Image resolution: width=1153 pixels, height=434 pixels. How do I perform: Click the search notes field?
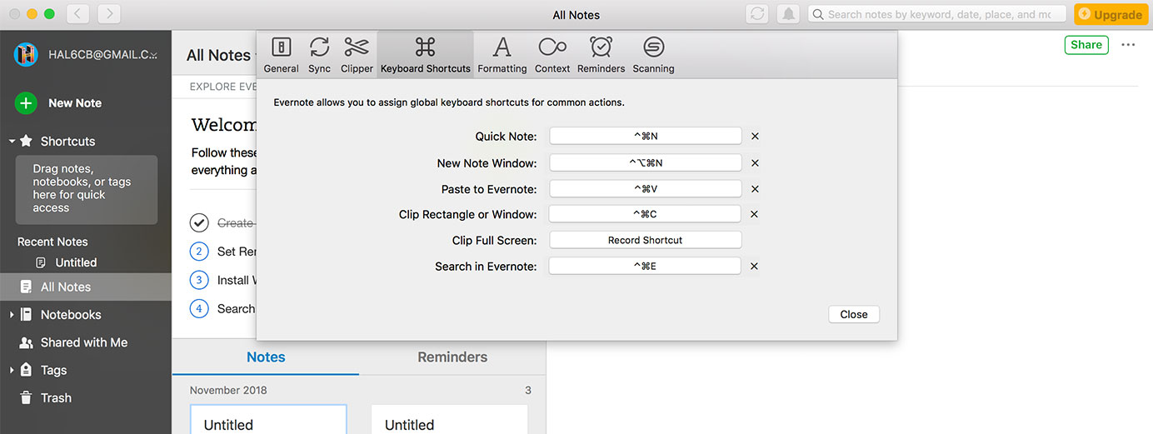[x=937, y=14]
